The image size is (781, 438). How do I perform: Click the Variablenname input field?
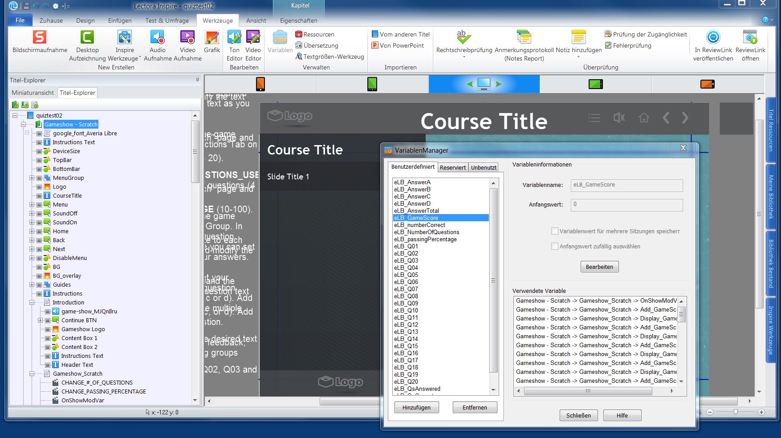point(626,185)
